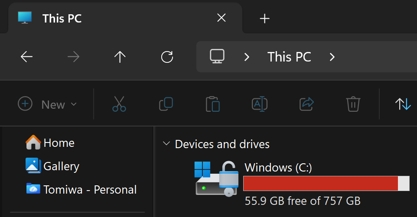Open the Sort options
Screen dimensions: 417x217
tap(403, 104)
